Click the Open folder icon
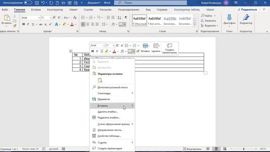 coord(63,3)
